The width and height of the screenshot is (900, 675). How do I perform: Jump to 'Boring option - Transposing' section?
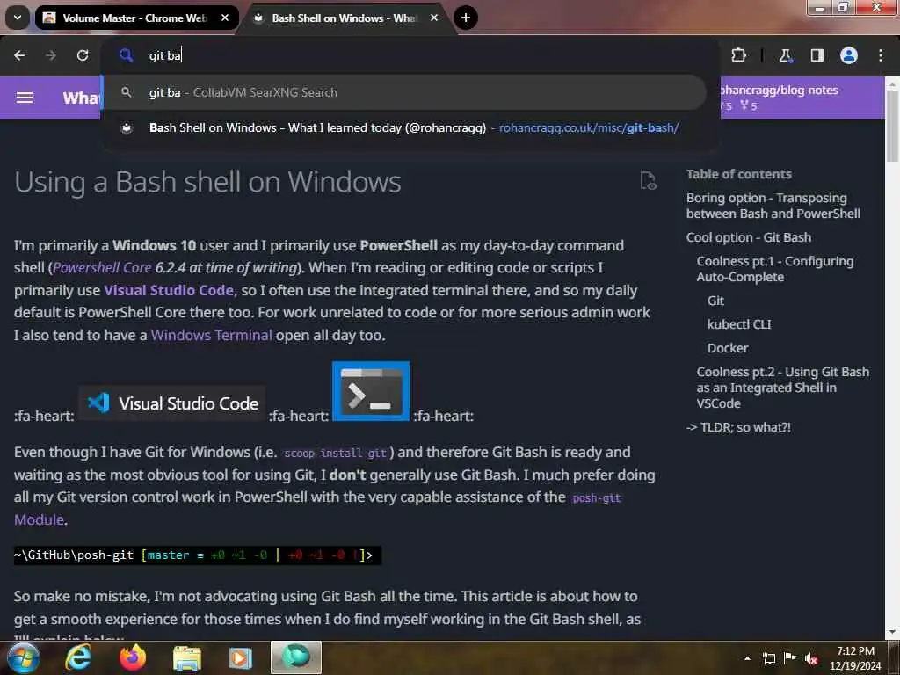click(x=773, y=206)
